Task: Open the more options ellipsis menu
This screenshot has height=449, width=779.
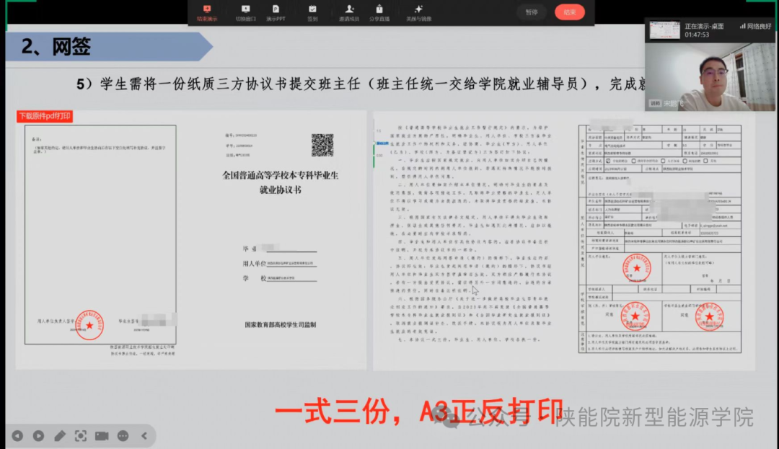Action: (123, 435)
